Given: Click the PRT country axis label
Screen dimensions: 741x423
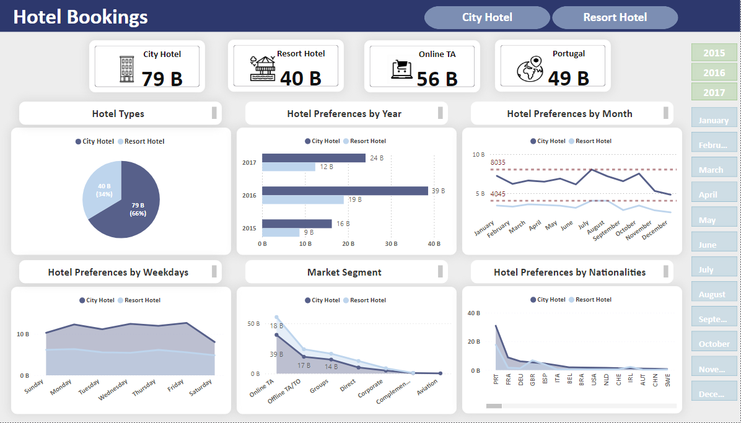Looking at the screenshot, I should click(x=496, y=379).
